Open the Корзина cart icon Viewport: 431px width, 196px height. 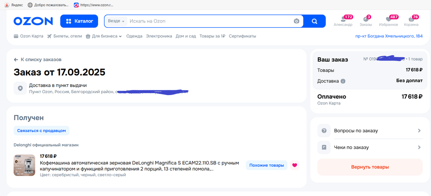(x=411, y=20)
